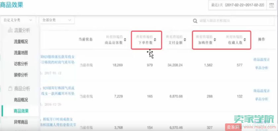The width and height of the screenshot is (278, 131).
Task: Sort by 收藏人数 column arrows
Action: click(245, 40)
